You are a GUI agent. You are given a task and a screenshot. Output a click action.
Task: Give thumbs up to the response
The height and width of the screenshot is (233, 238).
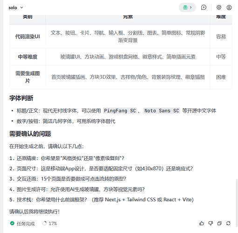(x=202, y=223)
